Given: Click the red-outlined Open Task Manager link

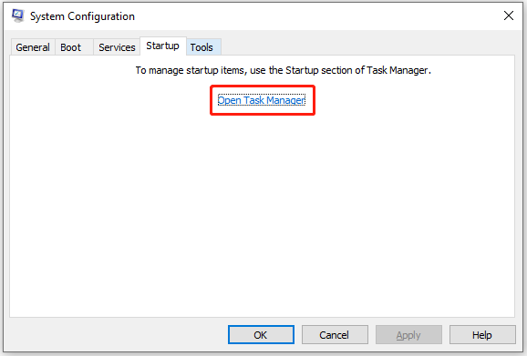Looking at the screenshot, I should pyautogui.click(x=262, y=100).
